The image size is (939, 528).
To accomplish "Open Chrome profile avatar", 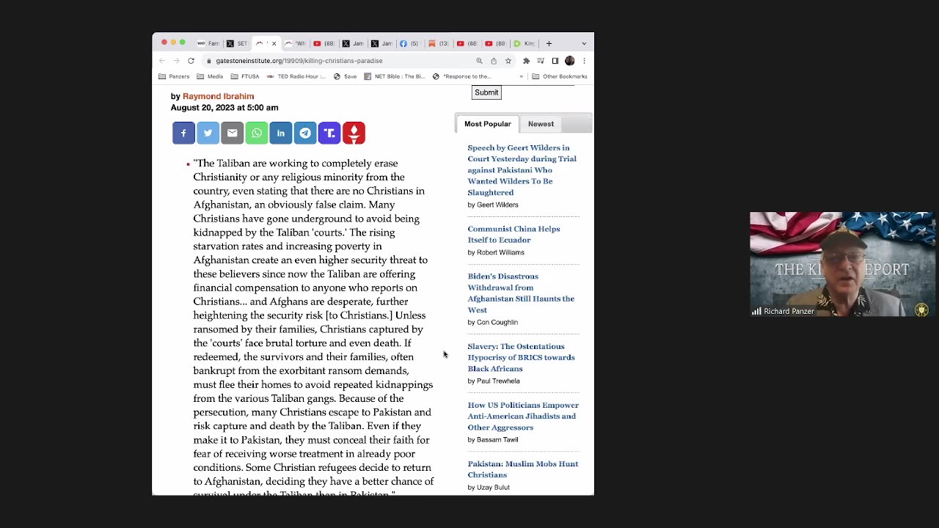I will (570, 61).
